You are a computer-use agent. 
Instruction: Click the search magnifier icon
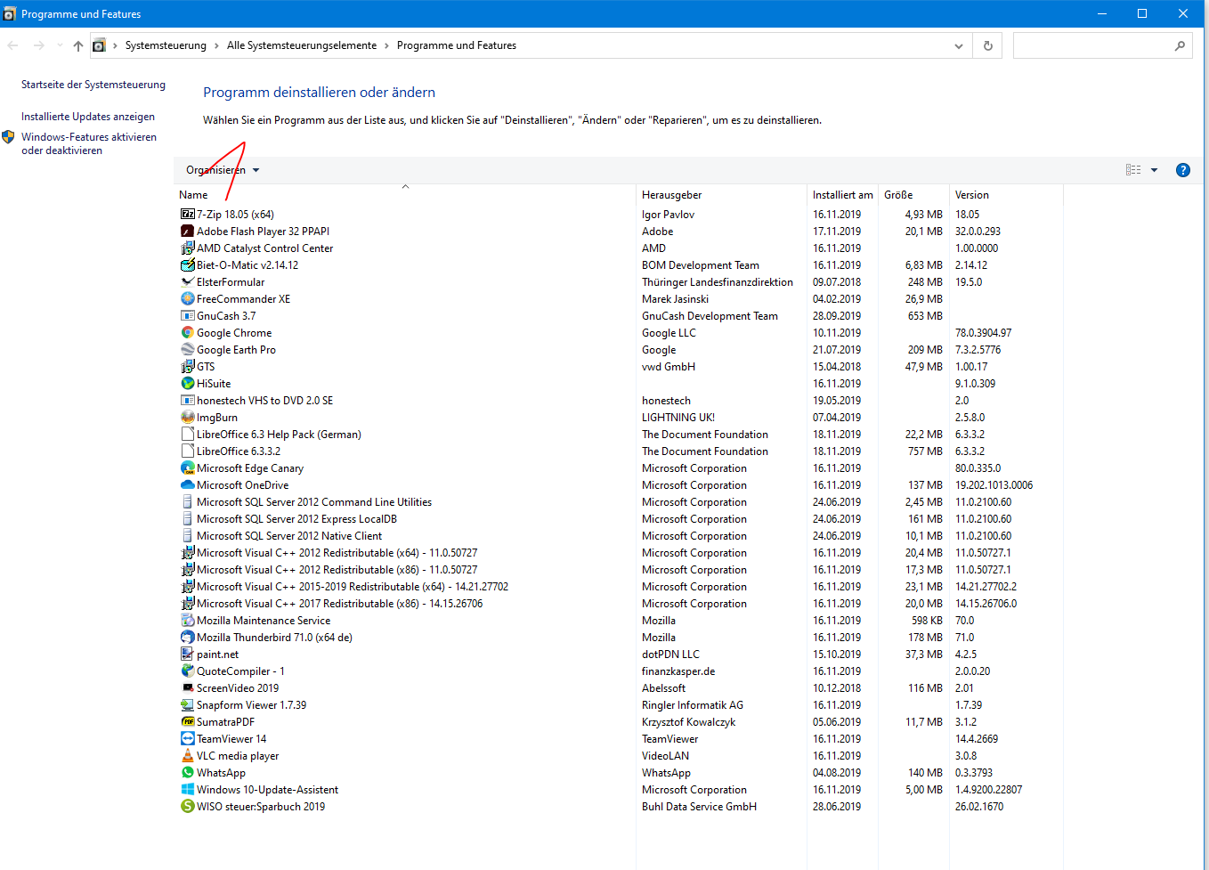tap(1180, 45)
